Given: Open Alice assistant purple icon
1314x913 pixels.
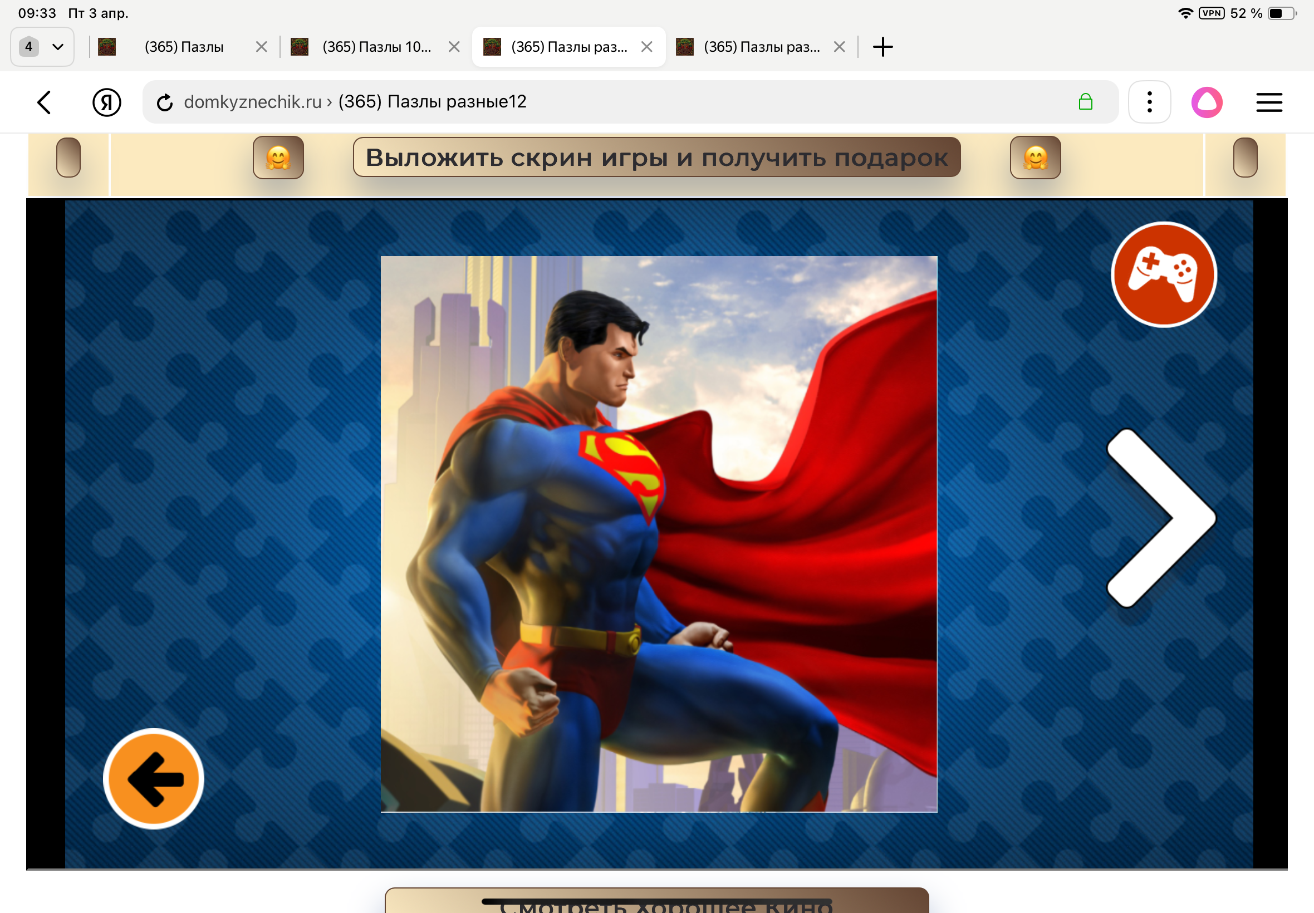Looking at the screenshot, I should [1207, 102].
